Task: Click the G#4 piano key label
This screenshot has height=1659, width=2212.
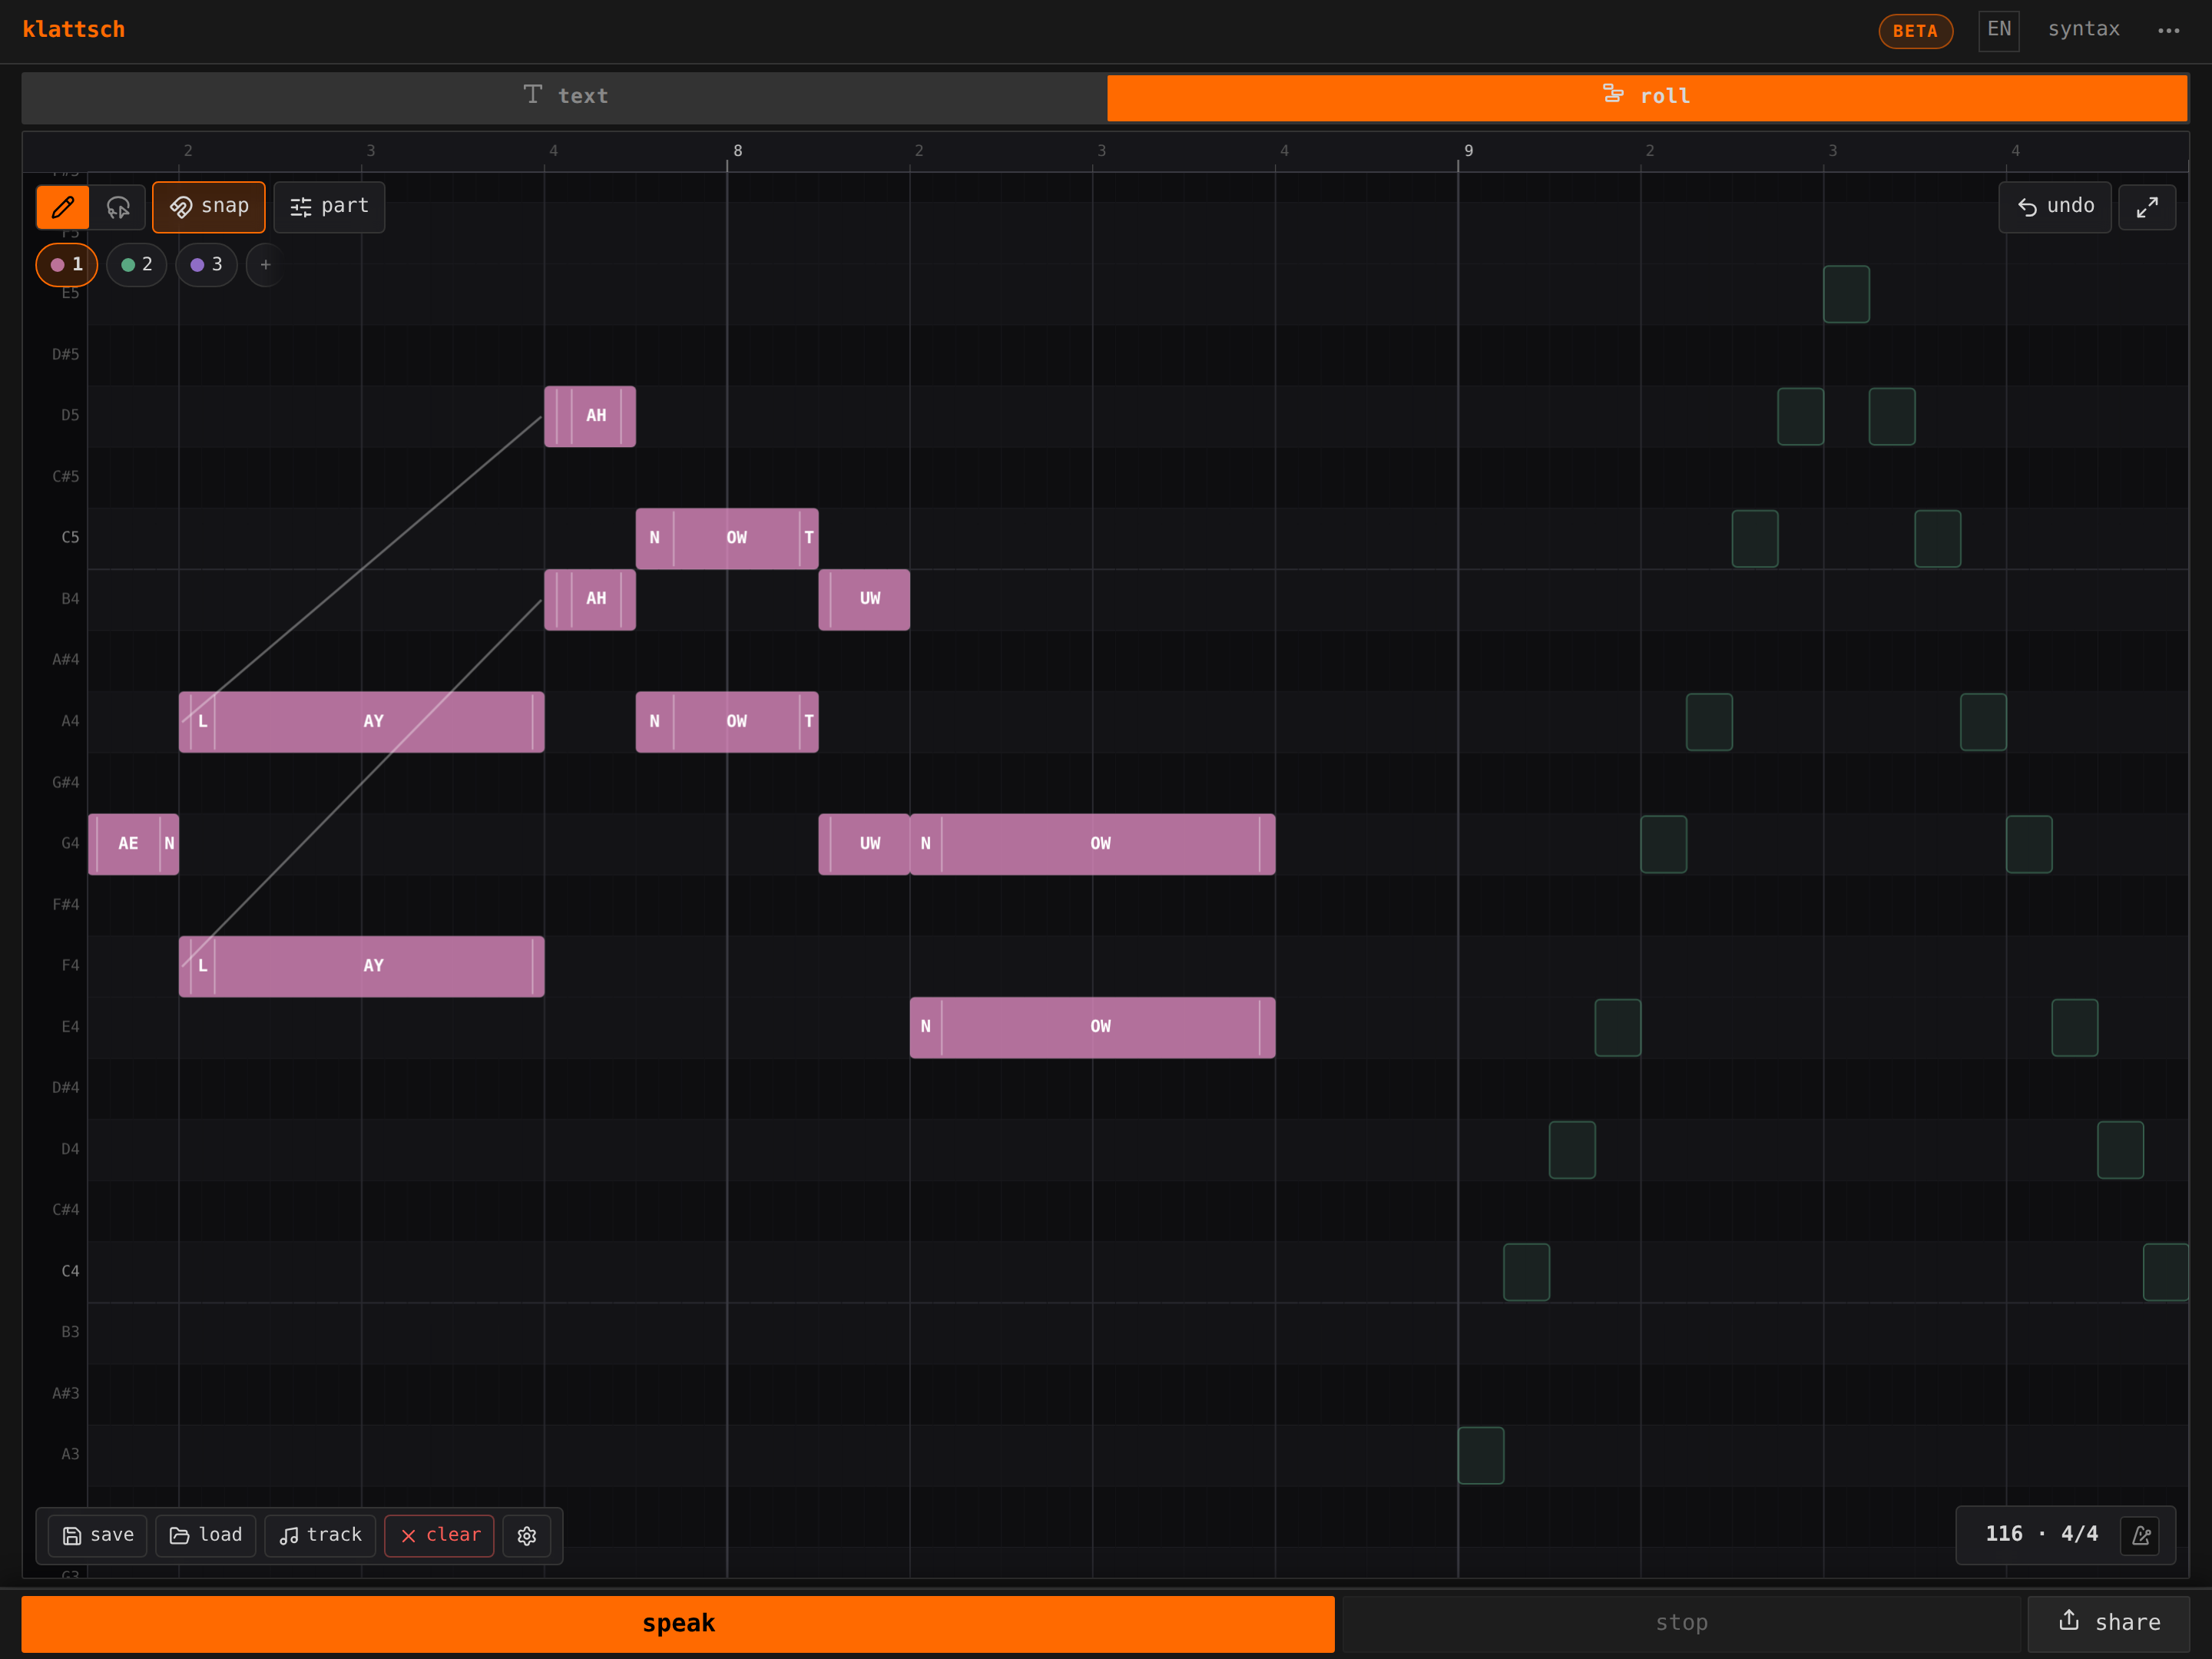Action: (x=66, y=783)
